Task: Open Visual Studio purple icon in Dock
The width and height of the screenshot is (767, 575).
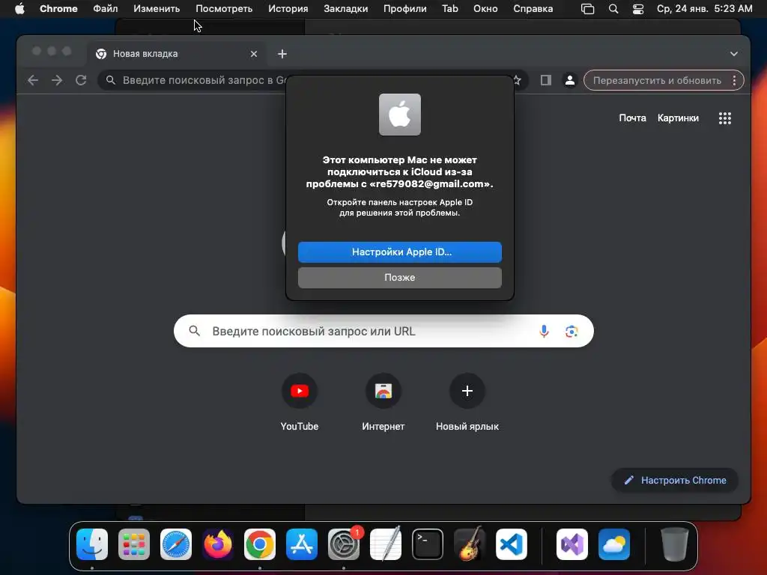Action: 572,544
